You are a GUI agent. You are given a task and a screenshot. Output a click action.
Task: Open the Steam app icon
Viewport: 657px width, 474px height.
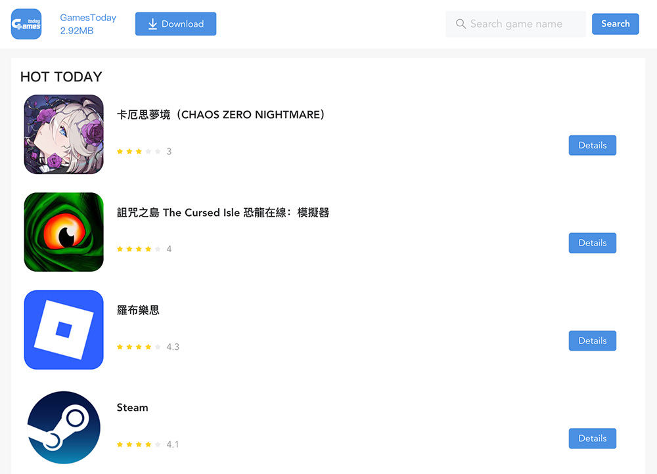coord(64,427)
